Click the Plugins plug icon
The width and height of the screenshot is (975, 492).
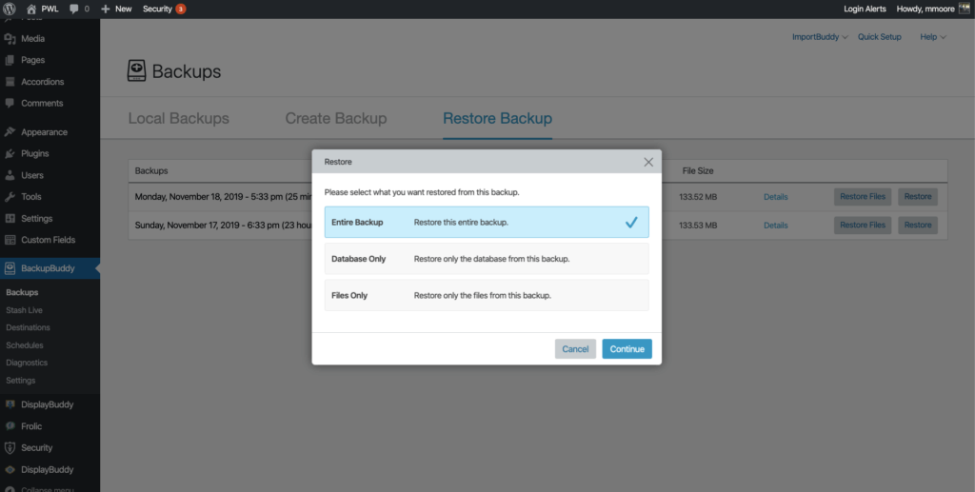click(10, 153)
